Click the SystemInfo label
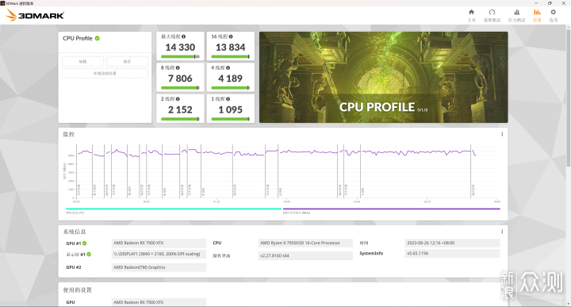This screenshot has height=307, width=571. tap(371, 254)
